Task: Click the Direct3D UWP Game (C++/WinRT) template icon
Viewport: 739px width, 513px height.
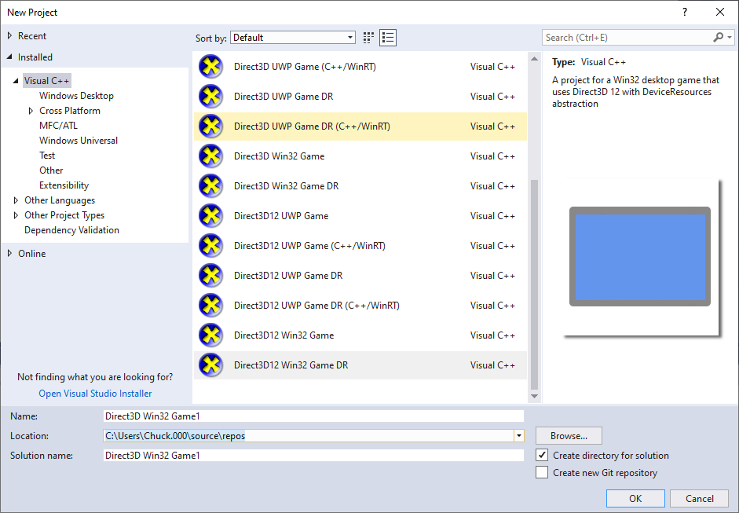Action: (210, 67)
